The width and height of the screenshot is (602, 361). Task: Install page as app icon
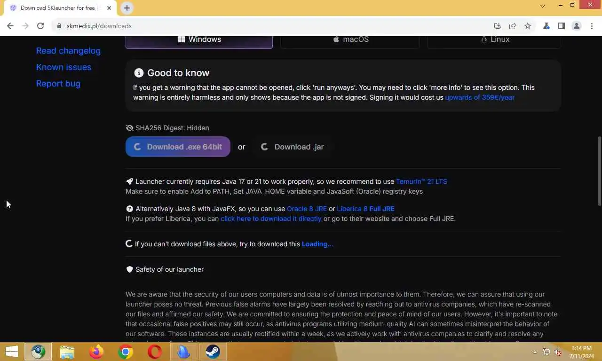pos(498,26)
